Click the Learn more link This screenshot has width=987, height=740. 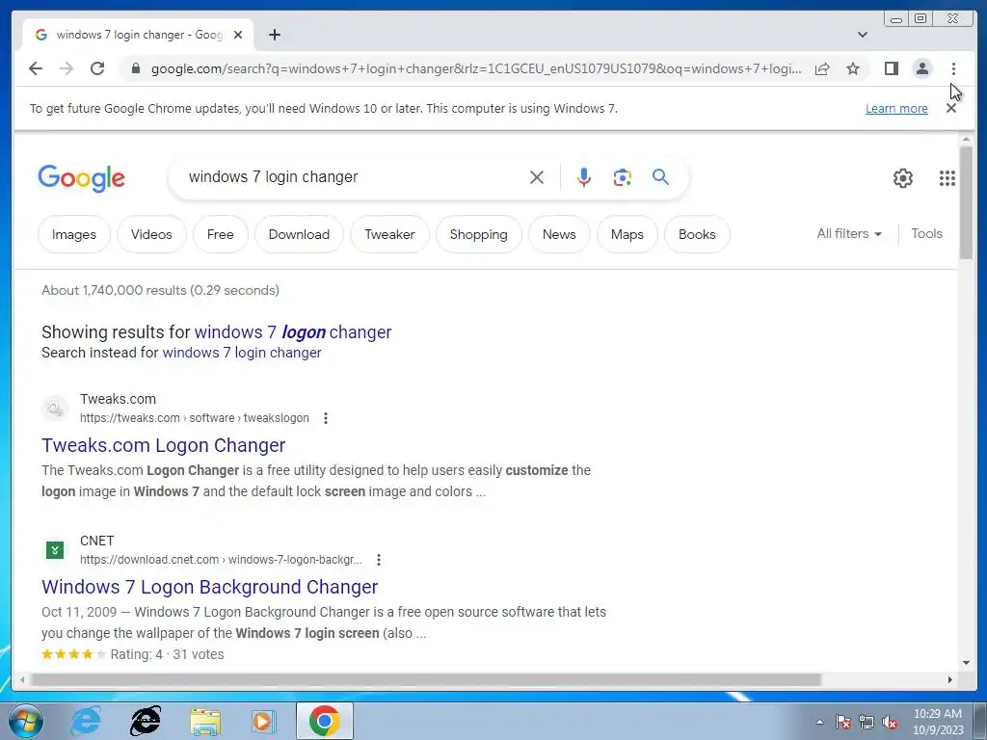[x=896, y=108]
